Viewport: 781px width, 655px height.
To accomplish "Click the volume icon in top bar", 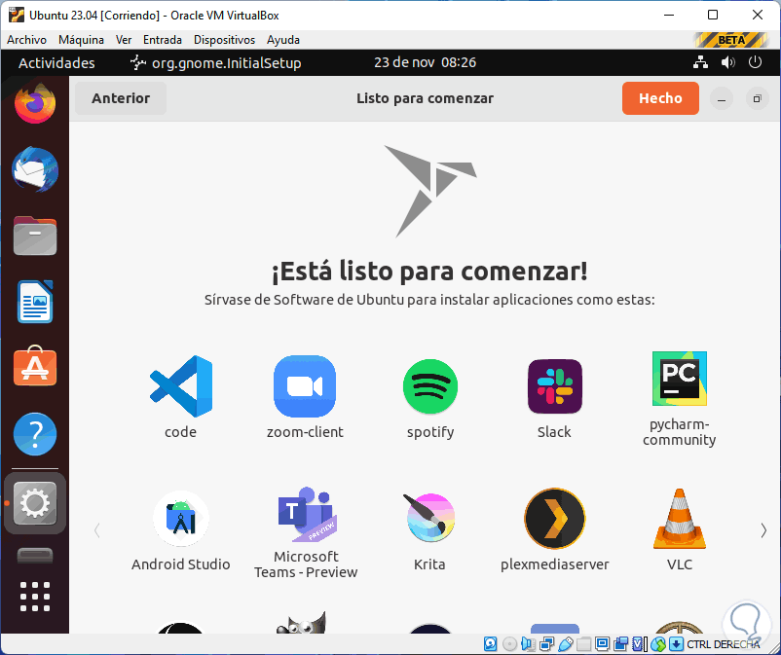I will [x=727, y=62].
